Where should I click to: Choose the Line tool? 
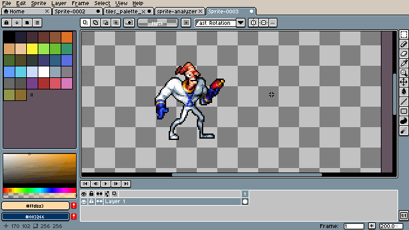(x=403, y=102)
